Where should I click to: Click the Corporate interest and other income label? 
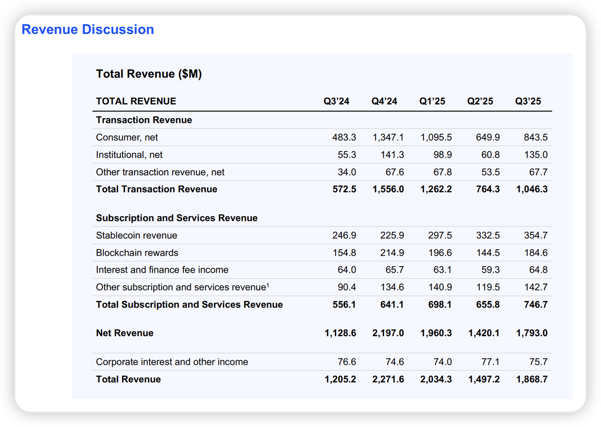(172, 362)
